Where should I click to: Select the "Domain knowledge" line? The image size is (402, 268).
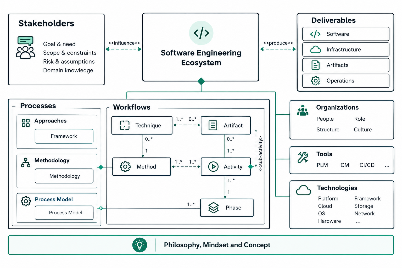(x=68, y=70)
